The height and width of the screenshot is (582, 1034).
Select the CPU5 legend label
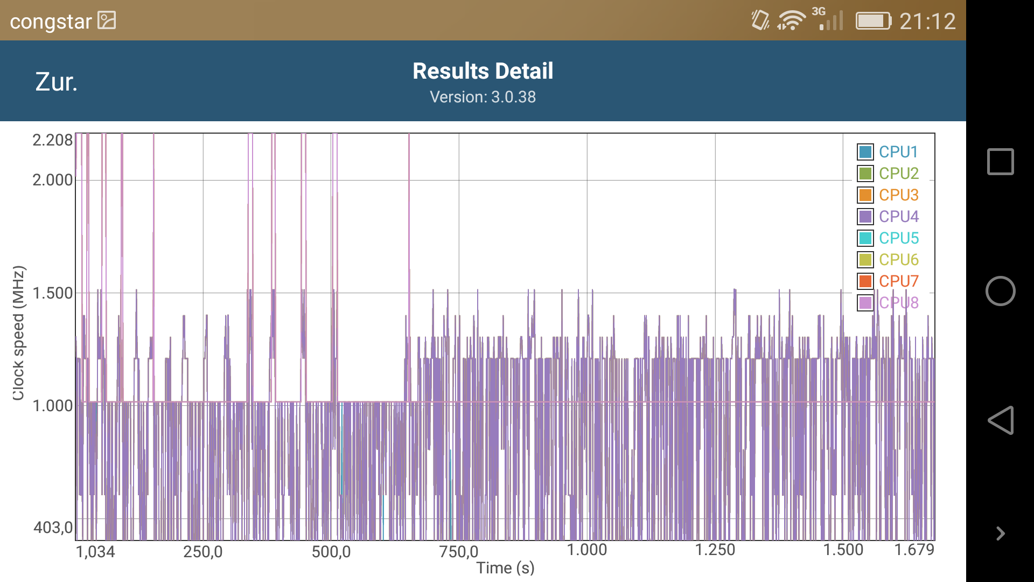(898, 238)
